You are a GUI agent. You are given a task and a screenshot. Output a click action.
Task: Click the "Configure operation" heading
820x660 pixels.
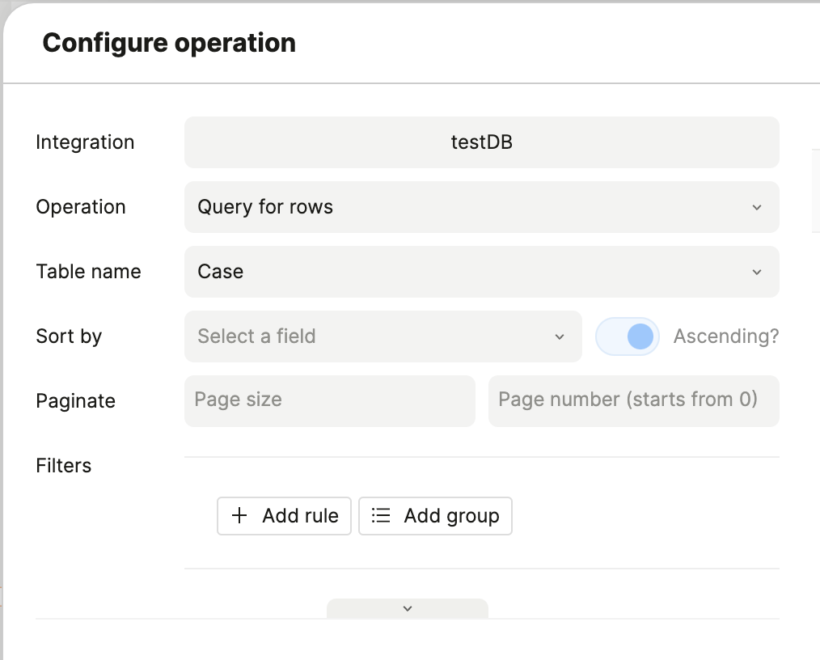[169, 43]
